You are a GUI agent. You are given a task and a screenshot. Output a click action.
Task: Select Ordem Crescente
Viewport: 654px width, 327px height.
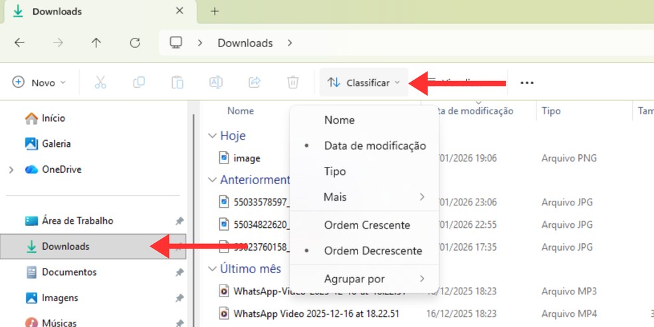click(364, 225)
